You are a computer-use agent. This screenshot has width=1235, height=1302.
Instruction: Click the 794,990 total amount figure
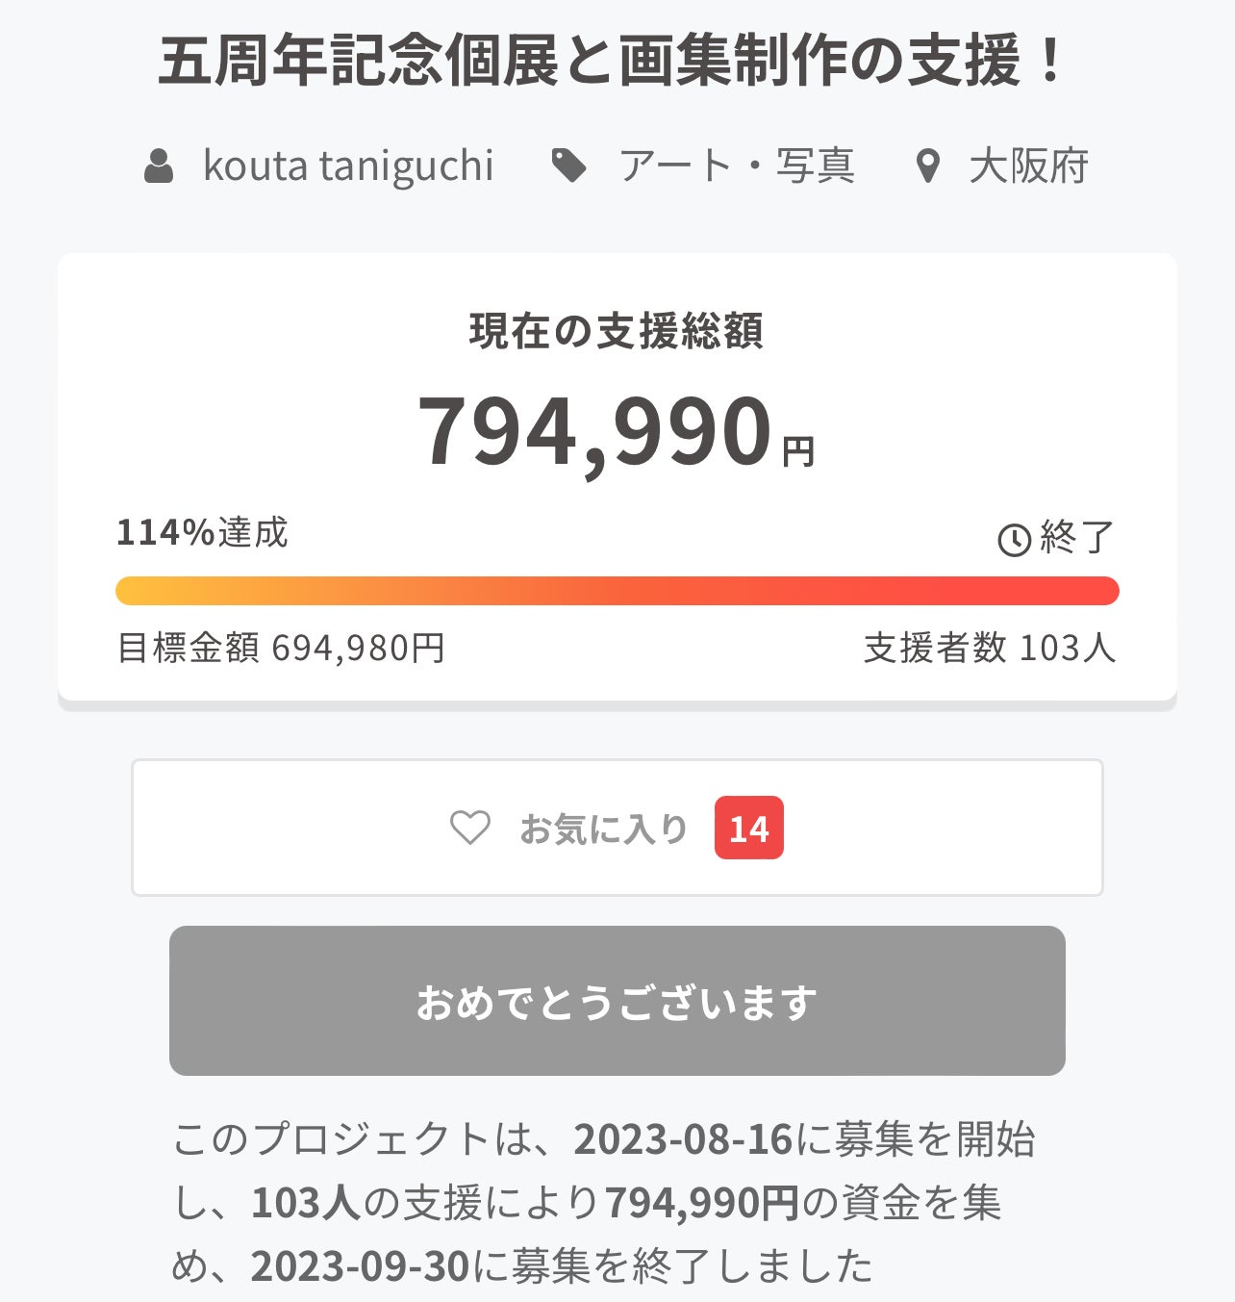[x=595, y=430]
